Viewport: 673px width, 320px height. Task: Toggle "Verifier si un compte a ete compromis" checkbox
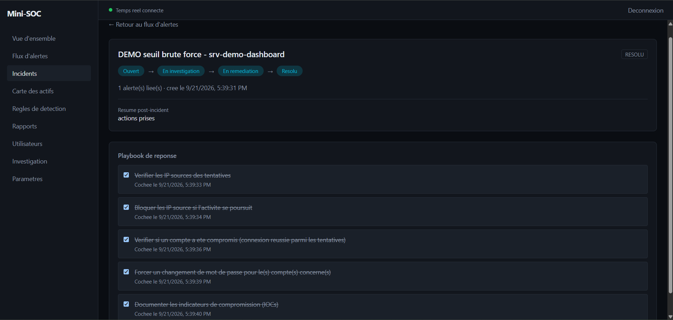(x=126, y=240)
